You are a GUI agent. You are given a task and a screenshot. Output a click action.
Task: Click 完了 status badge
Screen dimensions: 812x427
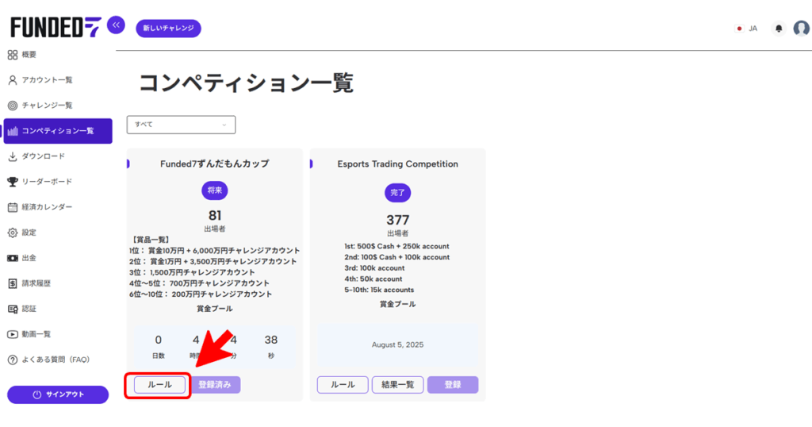coord(398,193)
